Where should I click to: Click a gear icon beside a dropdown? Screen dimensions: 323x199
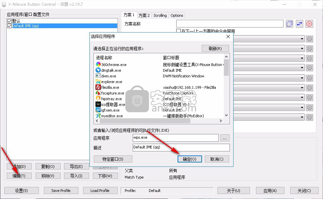click(x=309, y=39)
